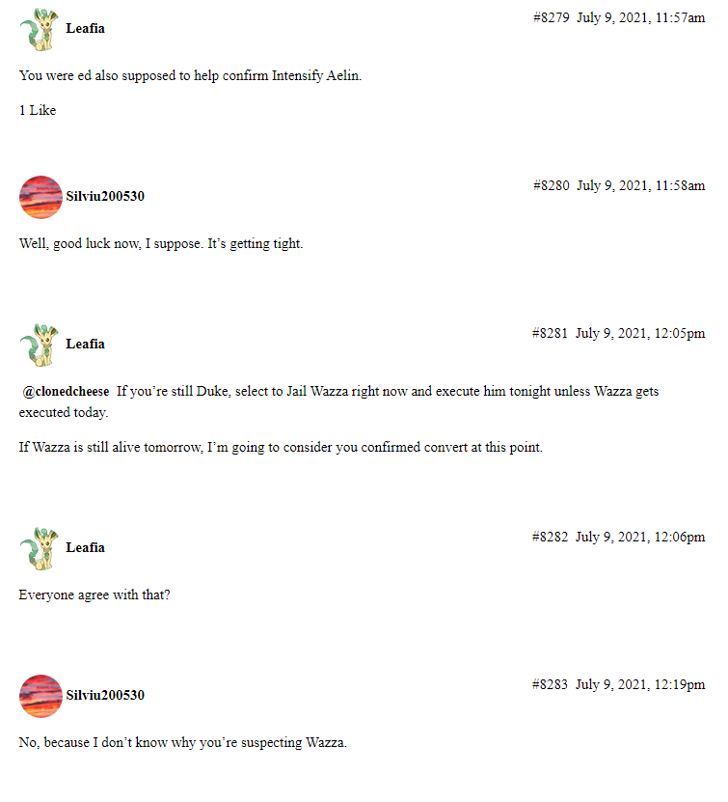Click Leafia's avatar on post #8279
The width and height of the screenshot is (728, 802).
[39, 29]
